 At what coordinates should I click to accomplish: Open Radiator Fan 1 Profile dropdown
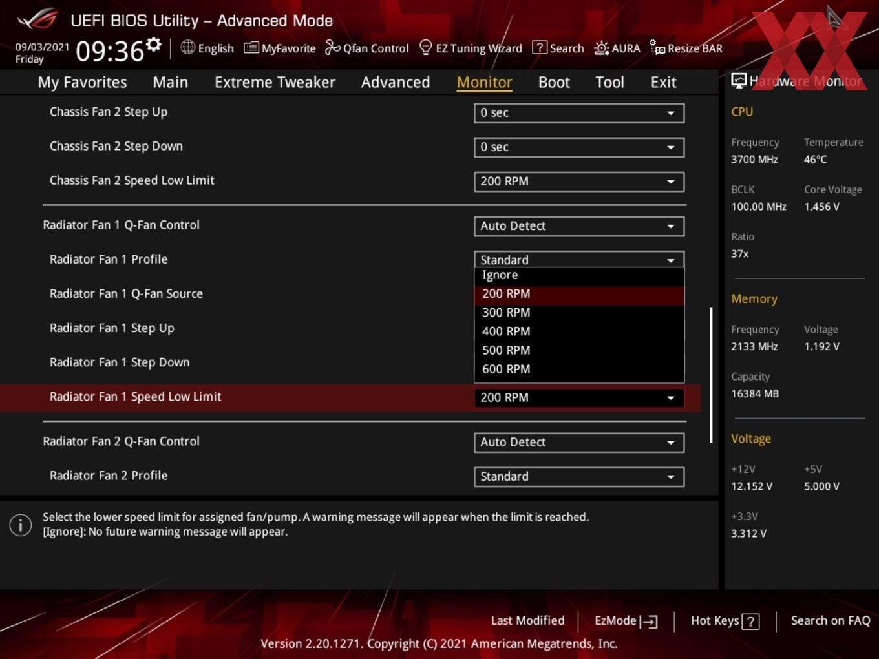[579, 259]
